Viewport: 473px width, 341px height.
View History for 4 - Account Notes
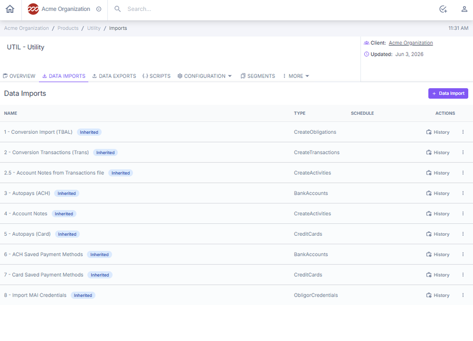[x=438, y=213]
